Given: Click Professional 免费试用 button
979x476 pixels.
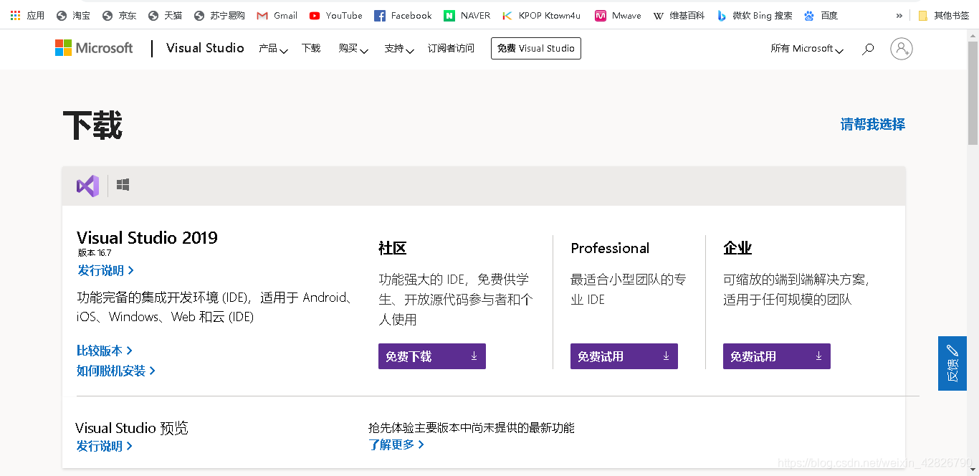Looking at the screenshot, I should pos(624,356).
